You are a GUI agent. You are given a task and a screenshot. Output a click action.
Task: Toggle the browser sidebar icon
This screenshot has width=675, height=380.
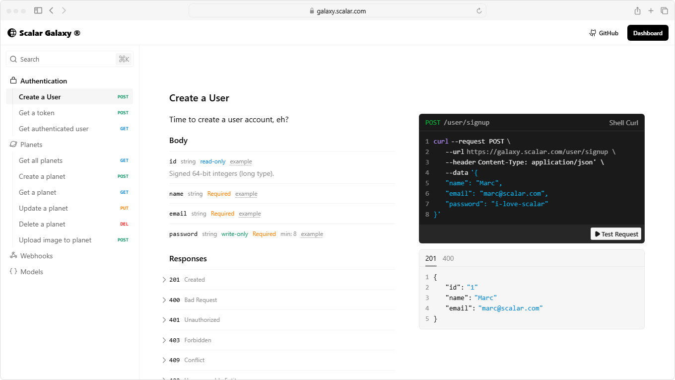pos(38,10)
